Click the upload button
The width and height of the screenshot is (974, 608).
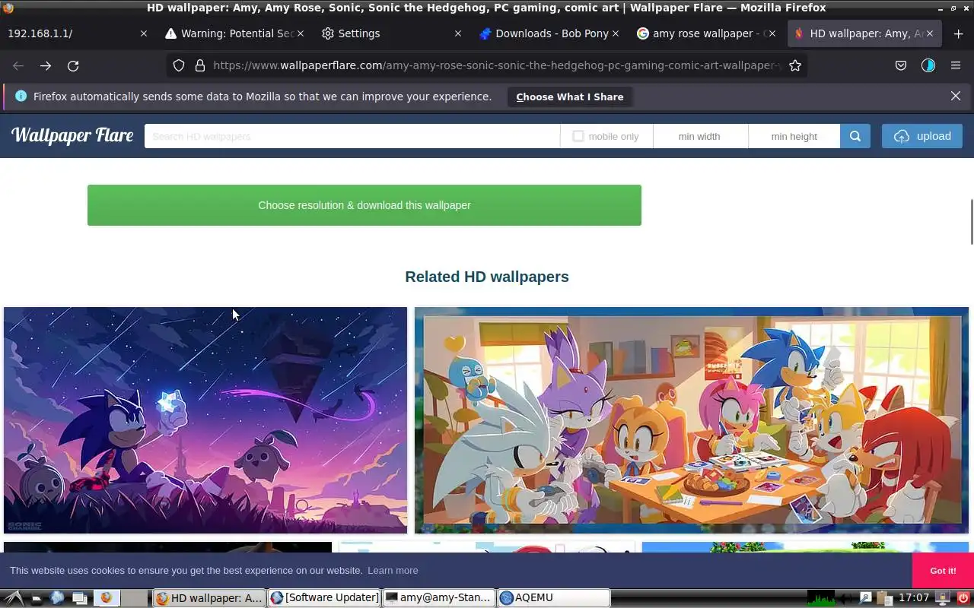click(x=922, y=136)
